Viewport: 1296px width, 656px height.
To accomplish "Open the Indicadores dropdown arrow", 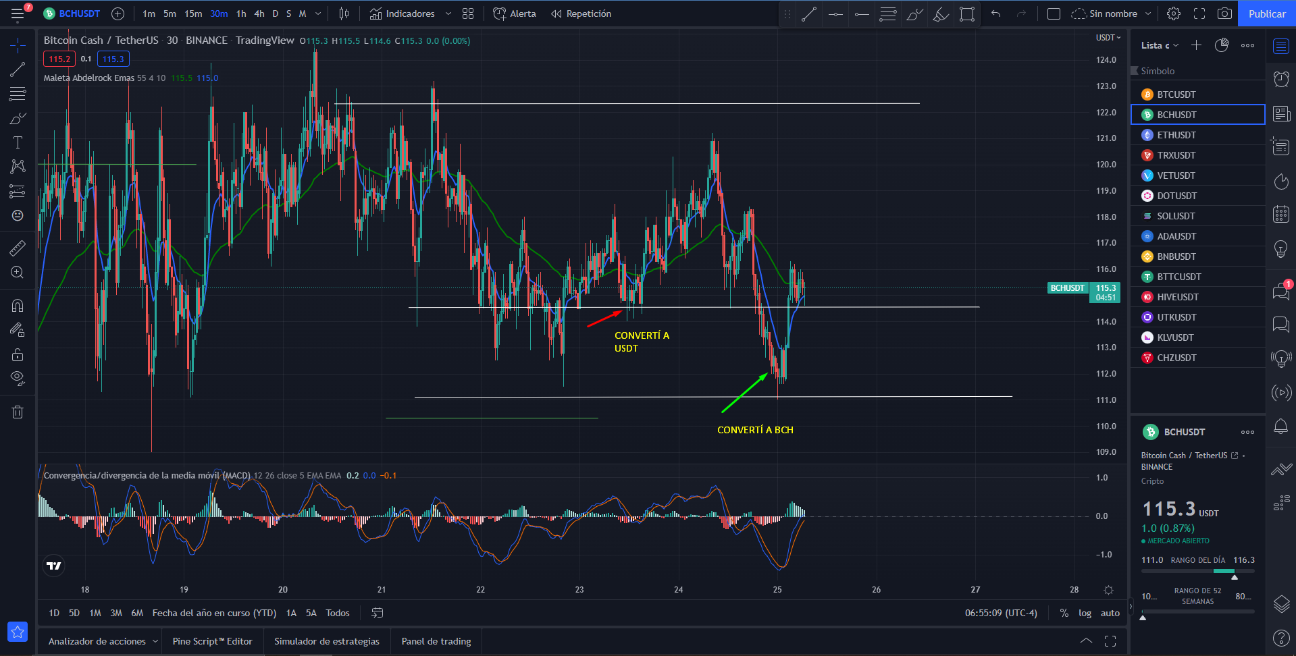I will pos(448,13).
